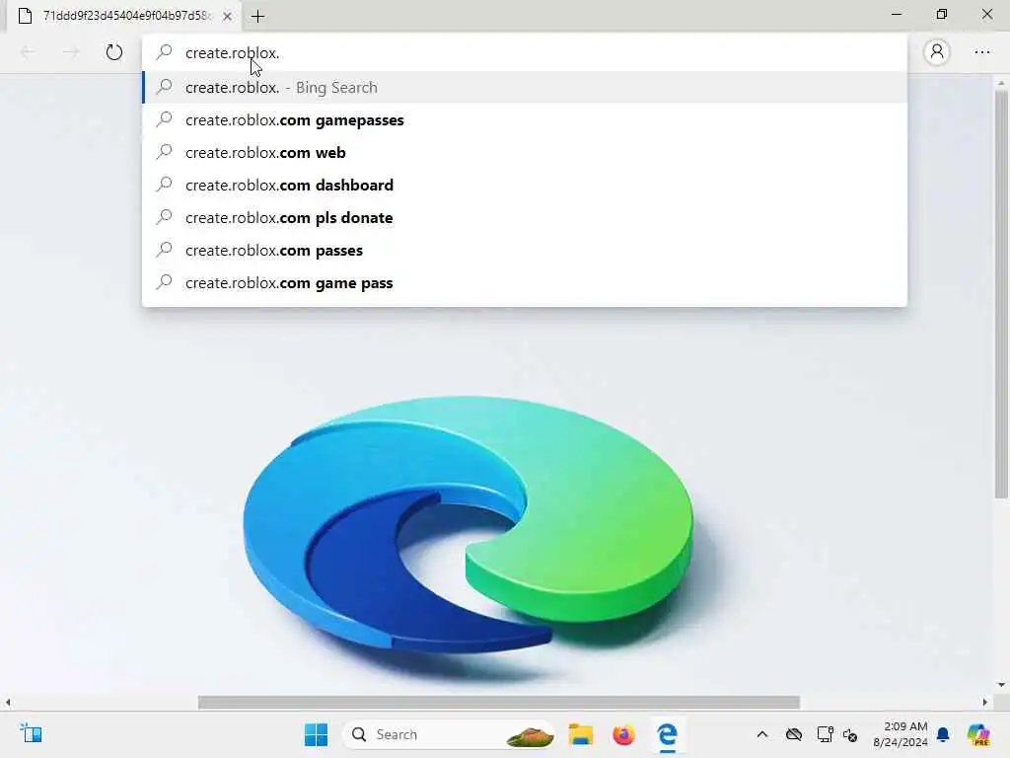Click the OneDrive cloud tray icon
This screenshot has height=758, width=1010.
[794, 734]
